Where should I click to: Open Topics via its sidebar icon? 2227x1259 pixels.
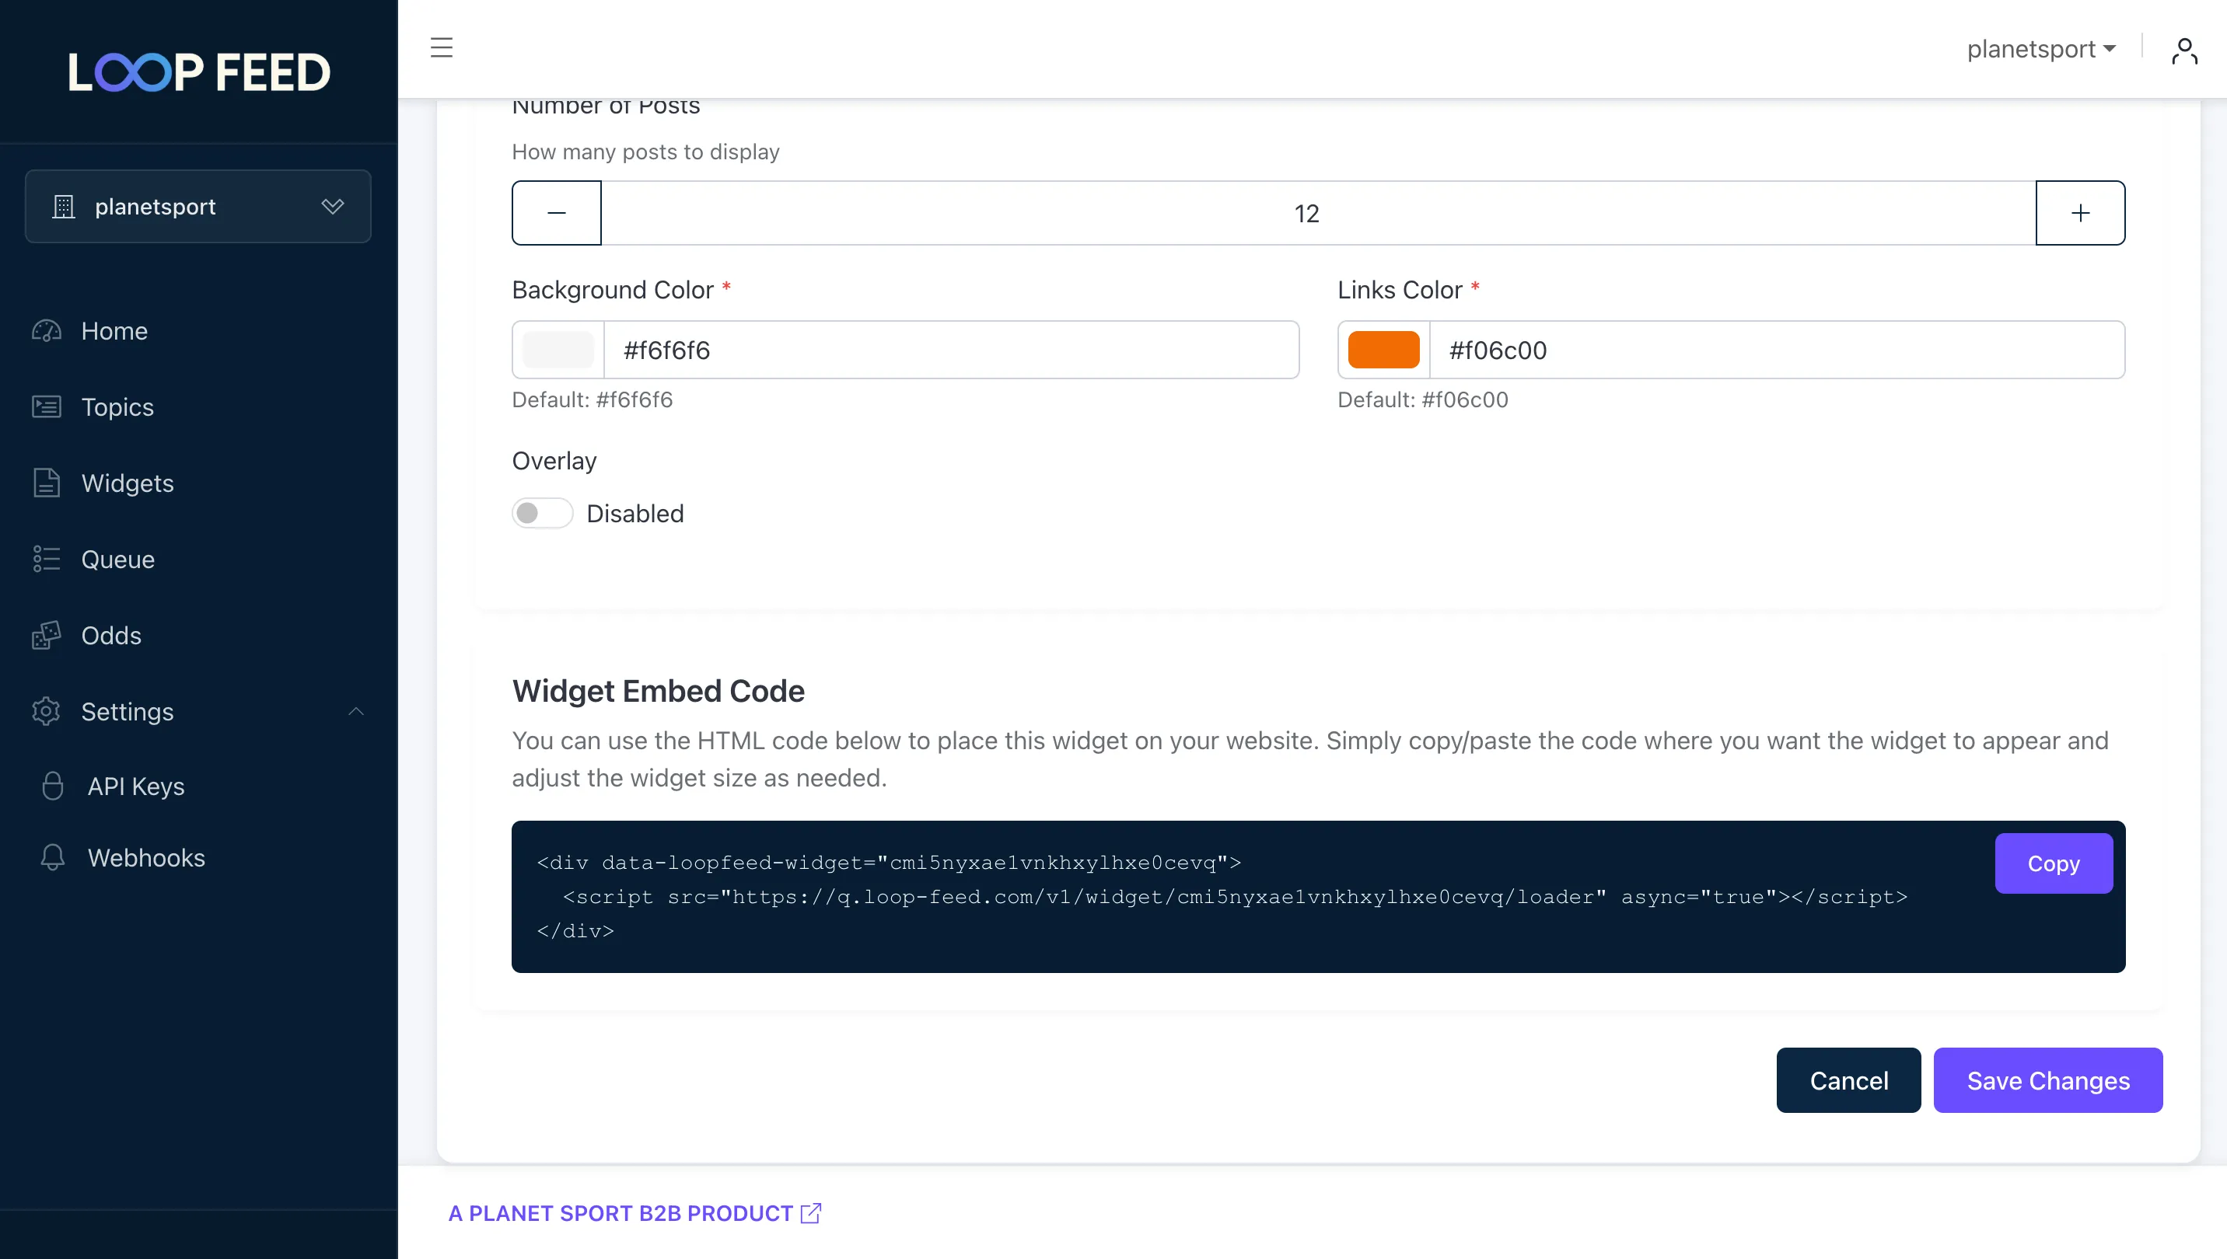(47, 406)
